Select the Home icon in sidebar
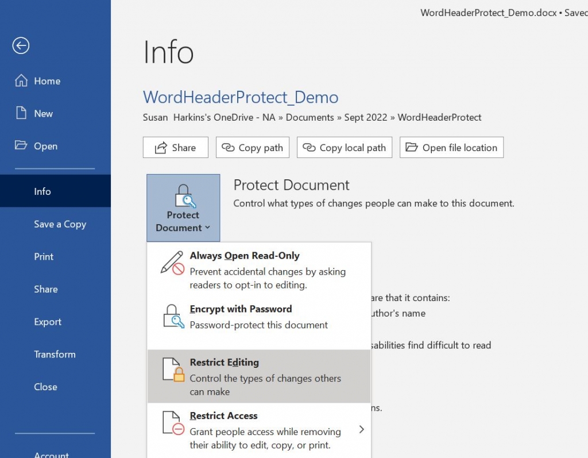588x458 pixels. 21,80
